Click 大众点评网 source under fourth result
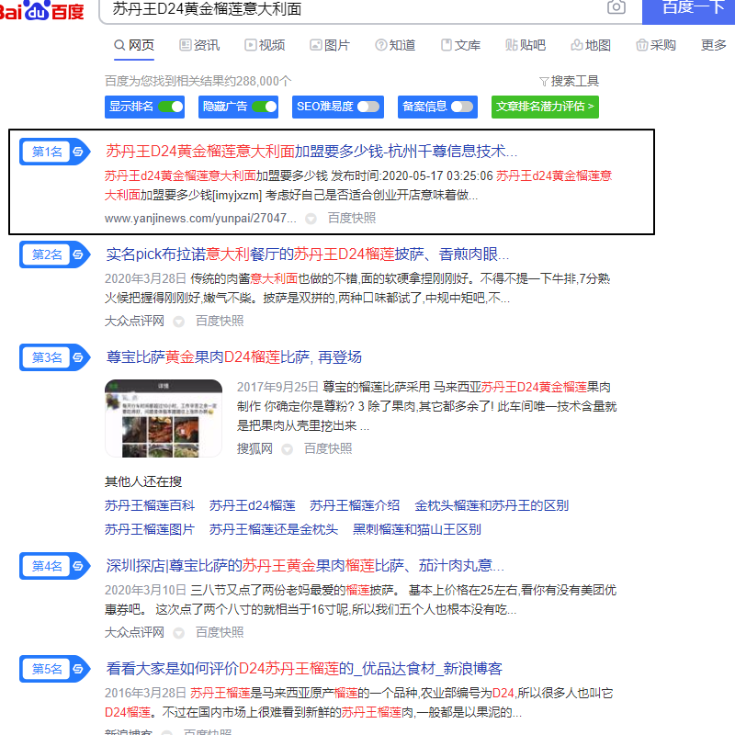 coord(134,633)
